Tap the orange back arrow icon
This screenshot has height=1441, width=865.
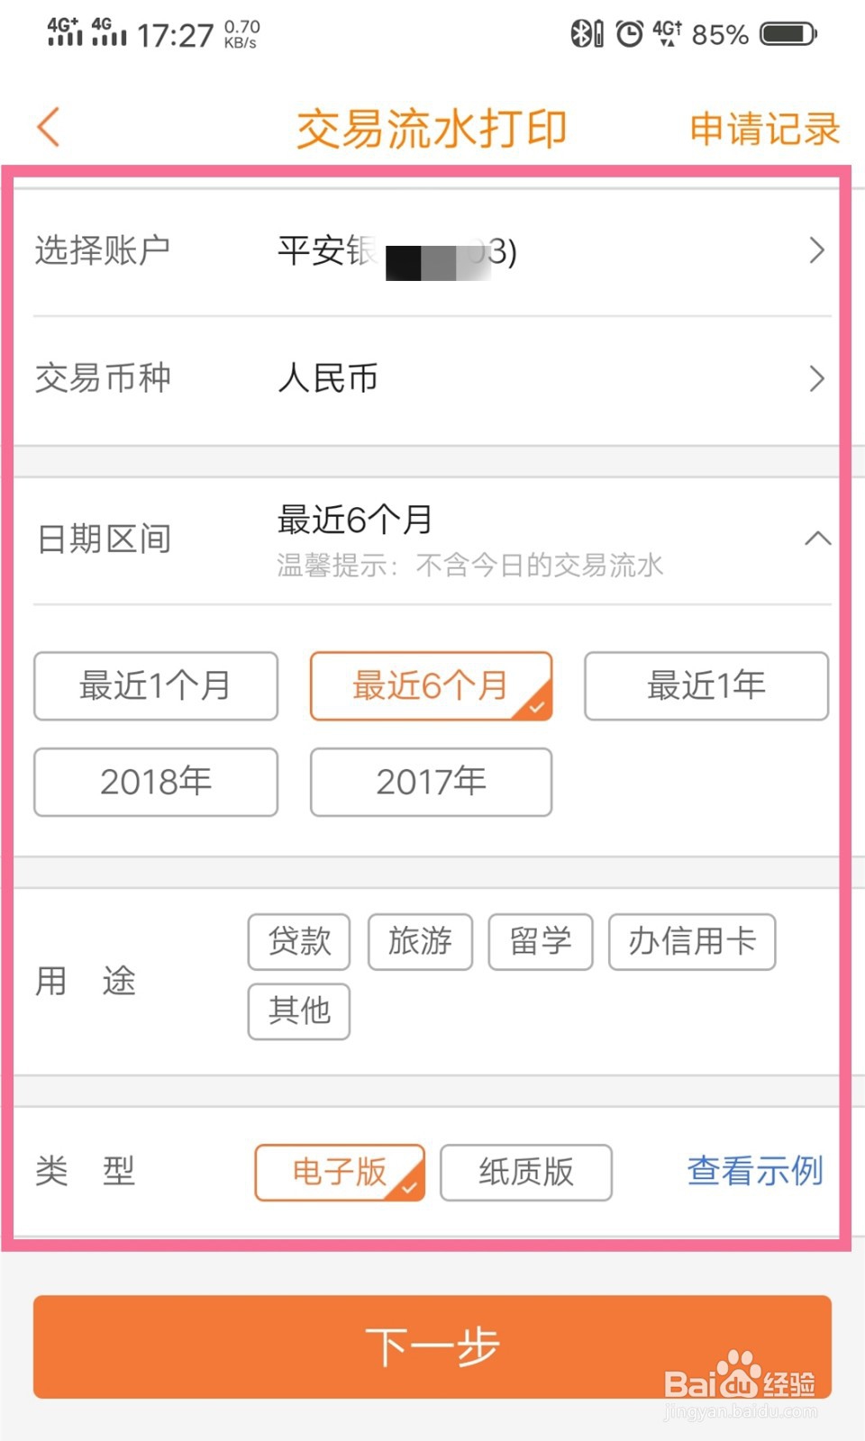(x=49, y=127)
